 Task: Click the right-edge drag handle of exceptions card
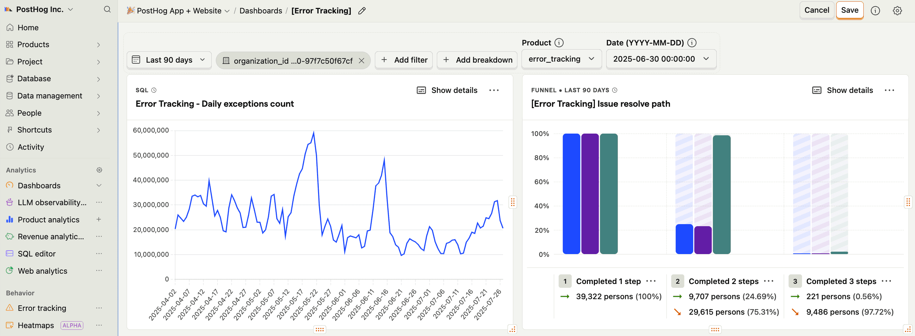512,202
